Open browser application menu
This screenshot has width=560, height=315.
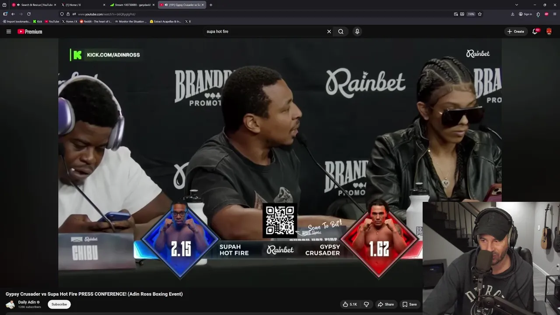[x=554, y=14]
